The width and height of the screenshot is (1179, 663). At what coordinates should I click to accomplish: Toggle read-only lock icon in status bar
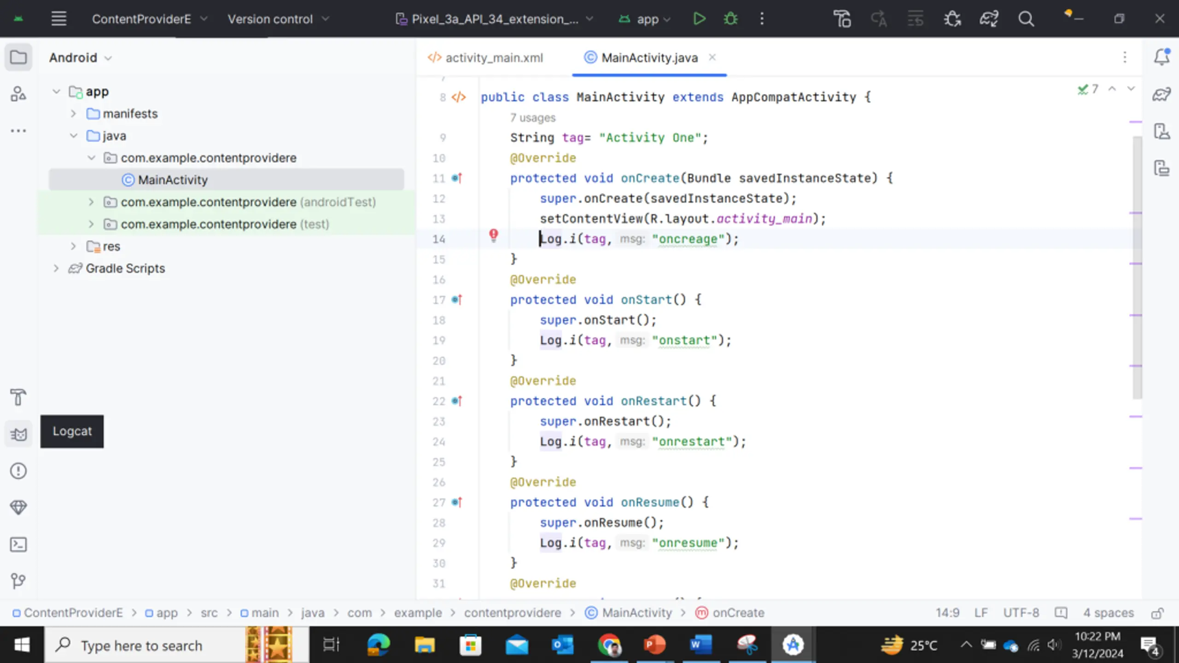(x=1157, y=613)
